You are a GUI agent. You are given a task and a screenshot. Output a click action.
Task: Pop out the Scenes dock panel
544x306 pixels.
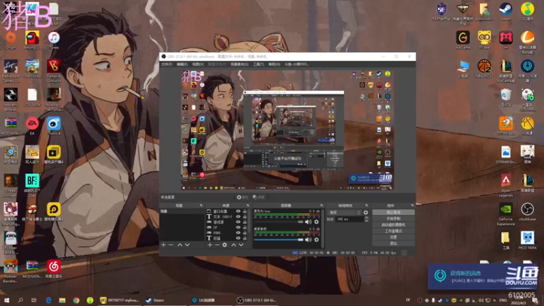tap(201, 205)
